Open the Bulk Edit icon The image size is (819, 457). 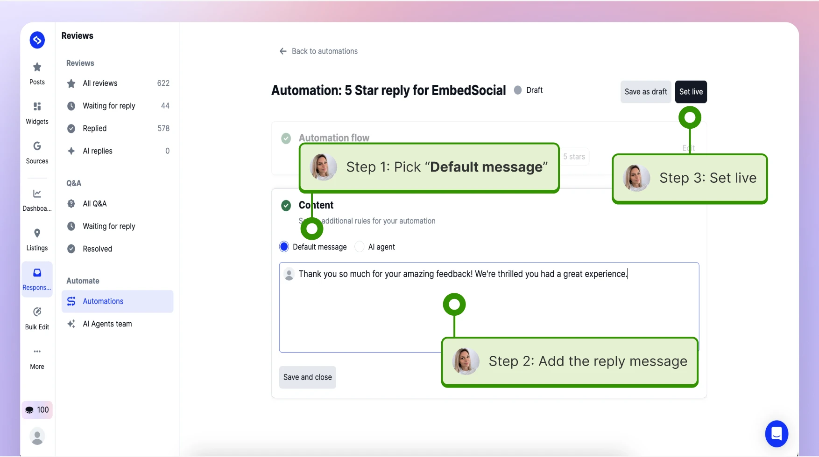point(37,312)
